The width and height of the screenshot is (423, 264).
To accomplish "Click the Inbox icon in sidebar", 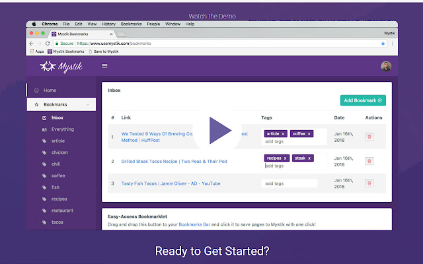I will pyautogui.click(x=44, y=118).
